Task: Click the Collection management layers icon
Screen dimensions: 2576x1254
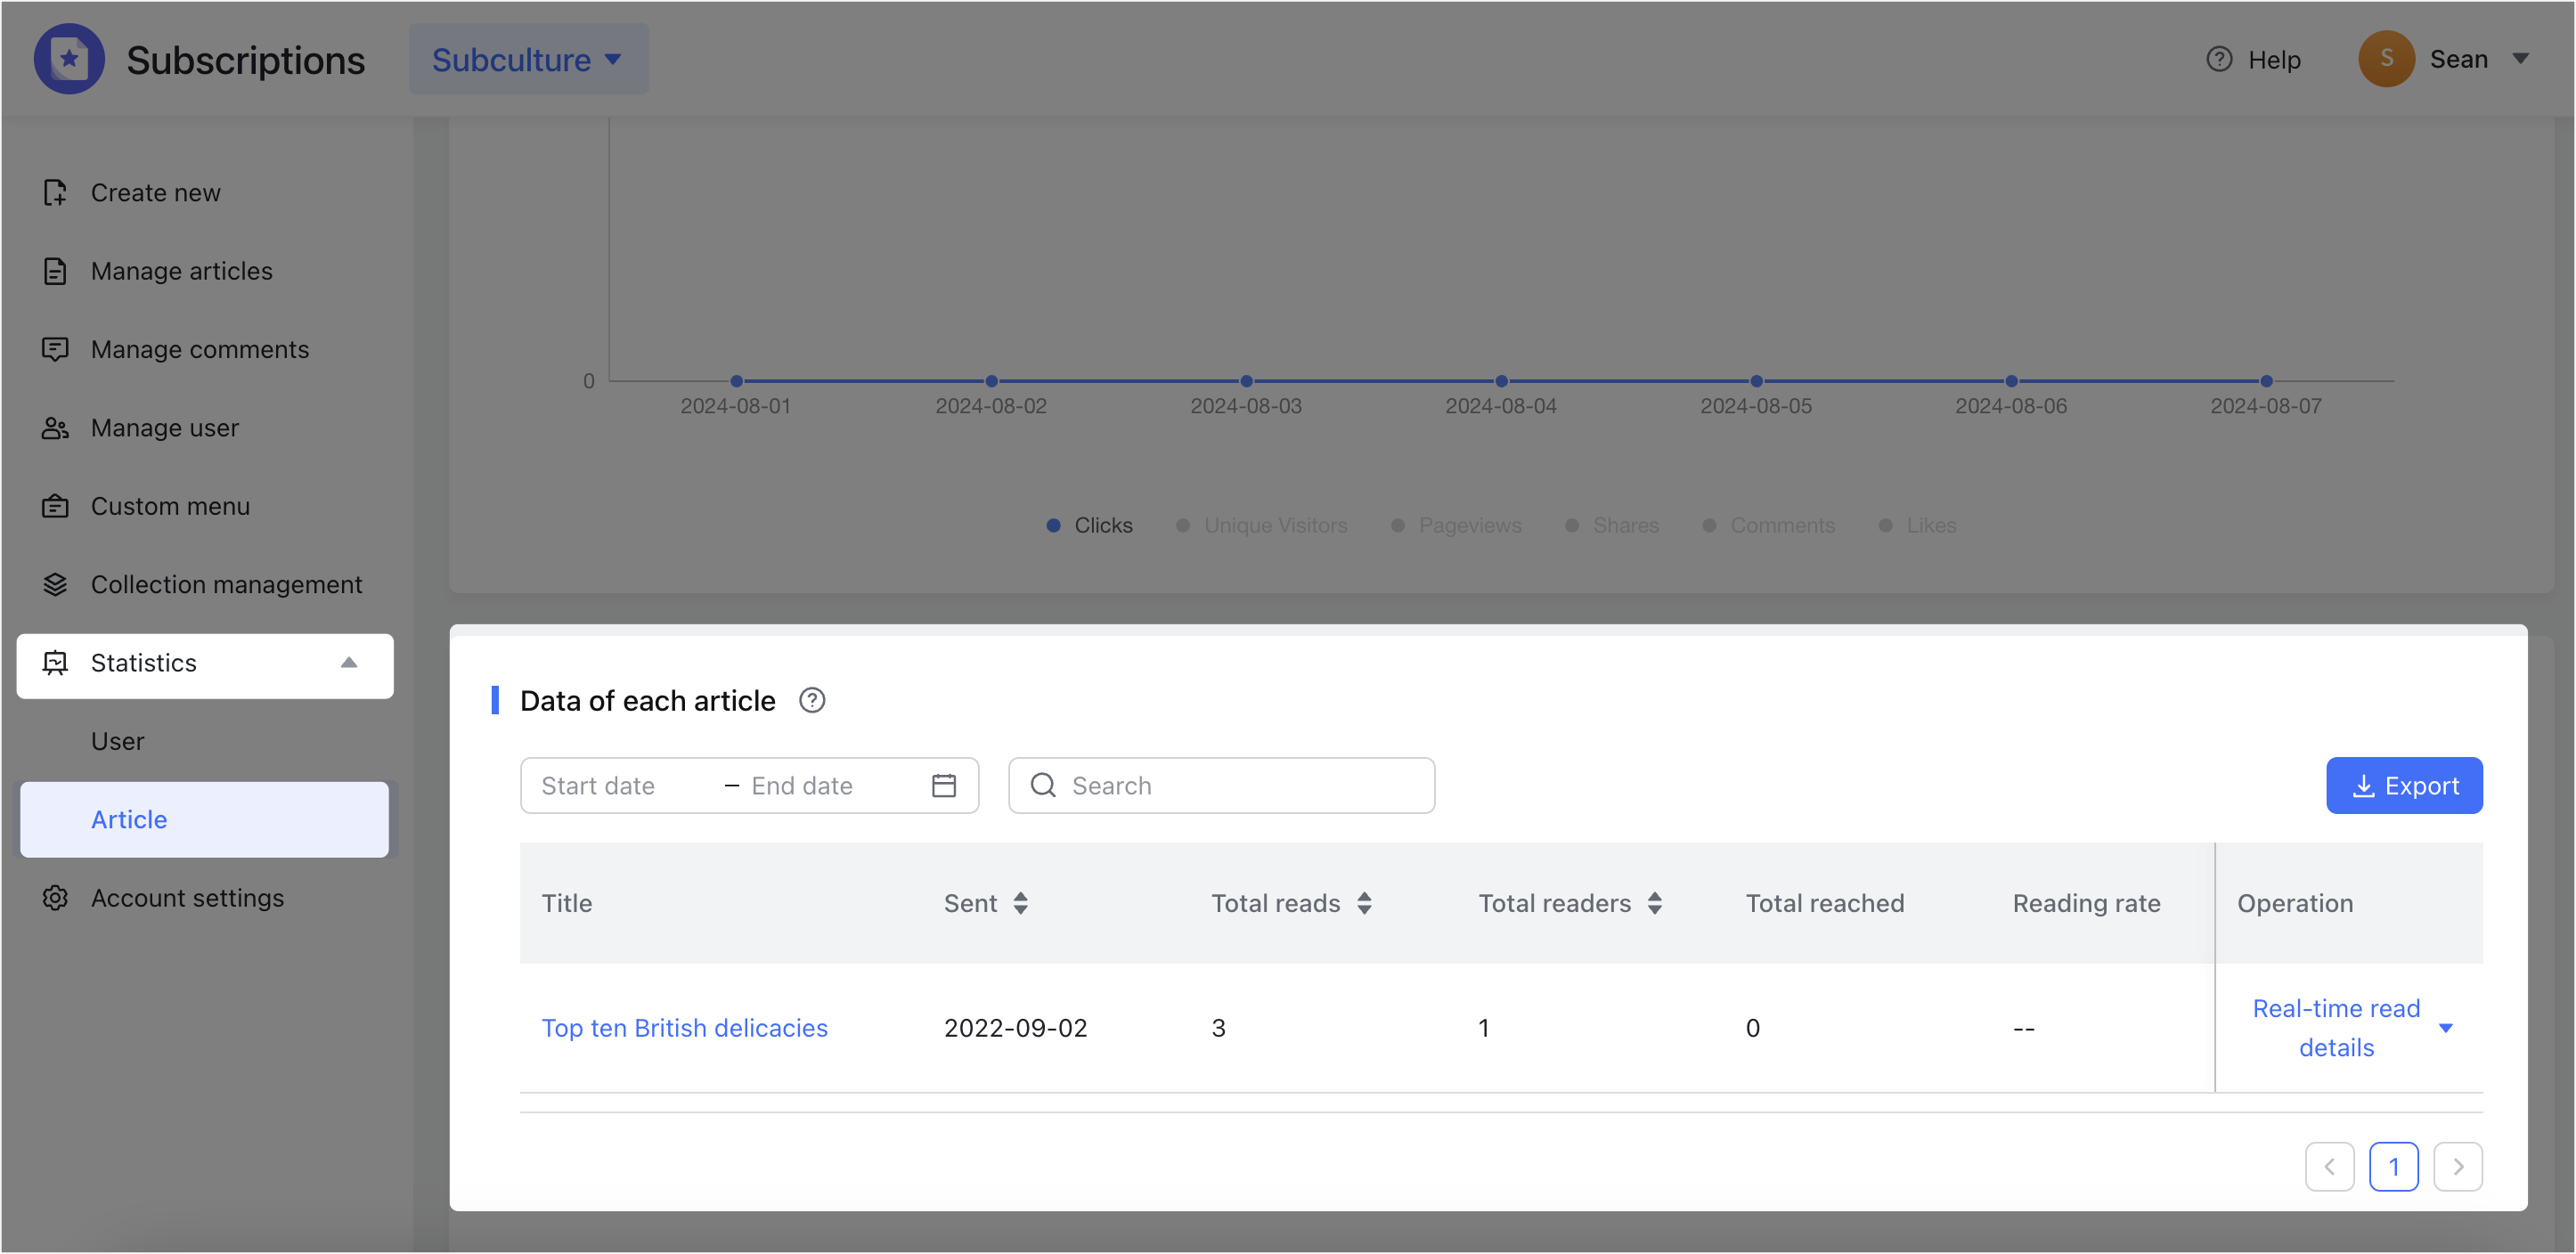Action: point(55,584)
